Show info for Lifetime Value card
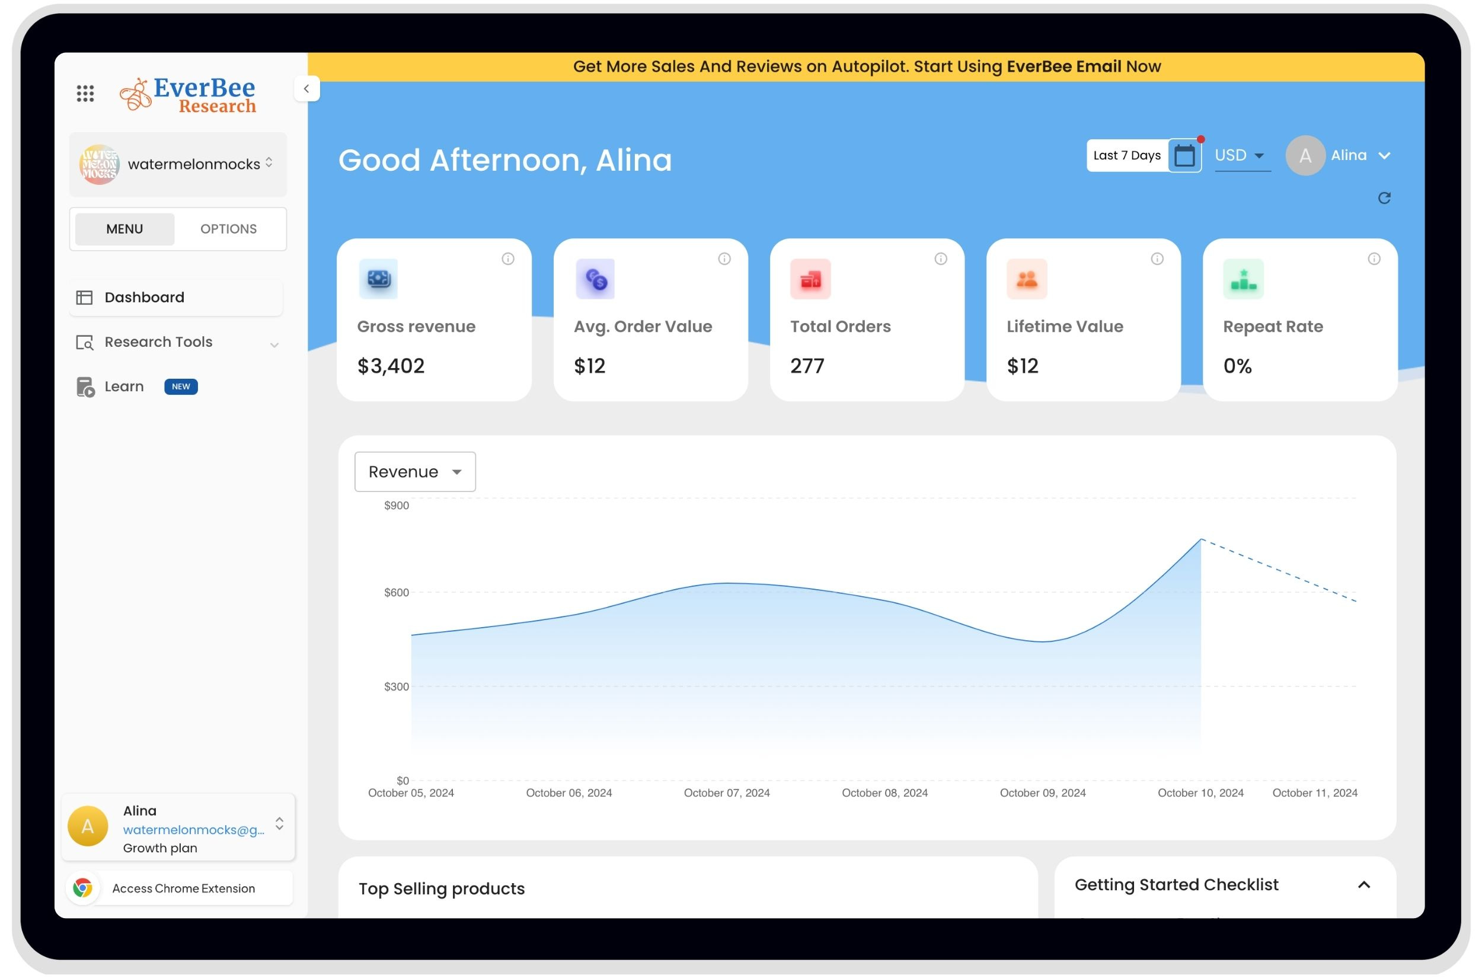The width and height of the screenshot is (1482, 978). pos(1157,259)
